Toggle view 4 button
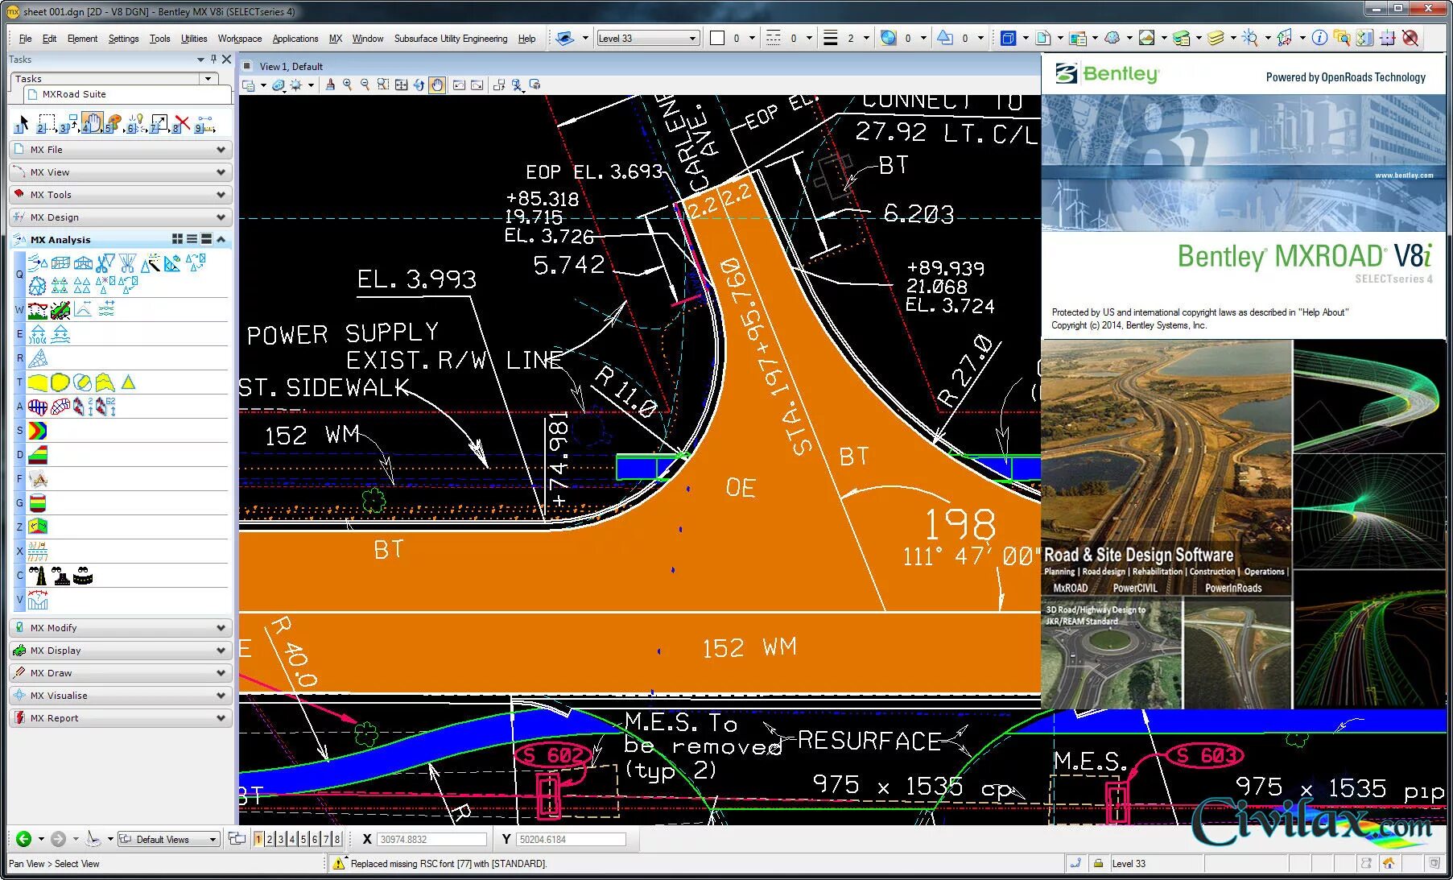Screen dimensions: 1453x880 point(291,839)
